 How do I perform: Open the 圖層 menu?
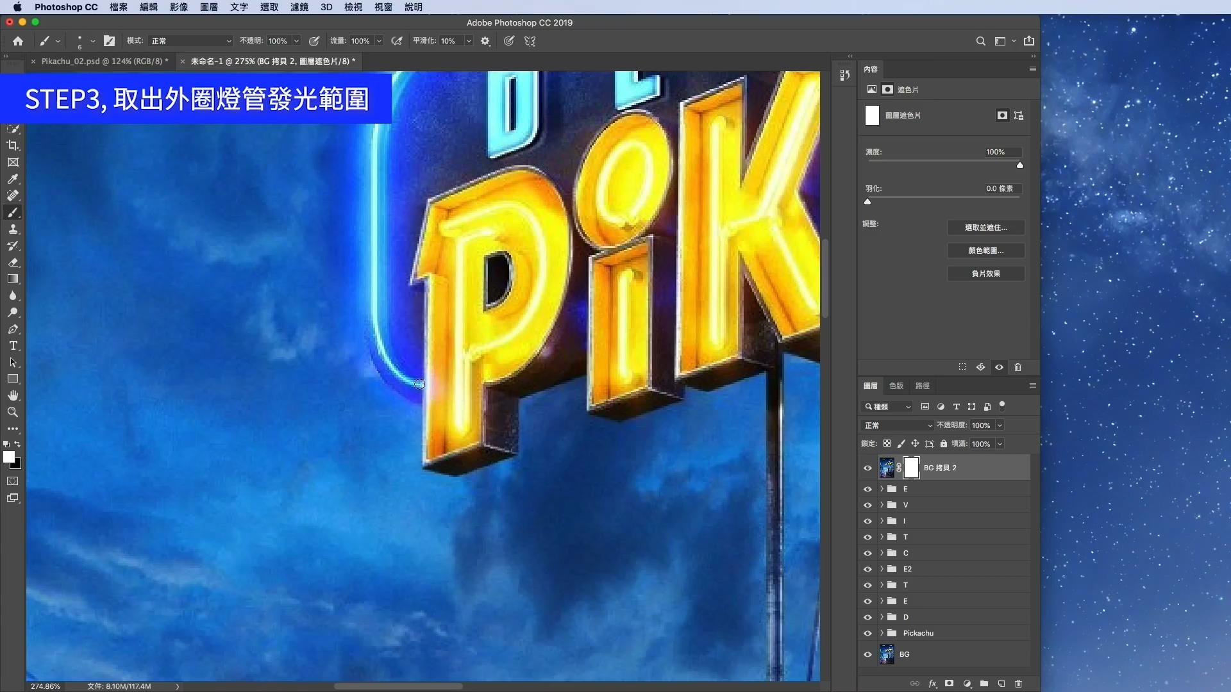pos(209,7)
